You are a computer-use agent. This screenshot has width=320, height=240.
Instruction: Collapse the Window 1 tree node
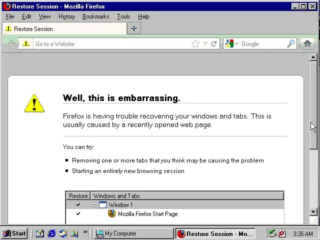(93, 204)
